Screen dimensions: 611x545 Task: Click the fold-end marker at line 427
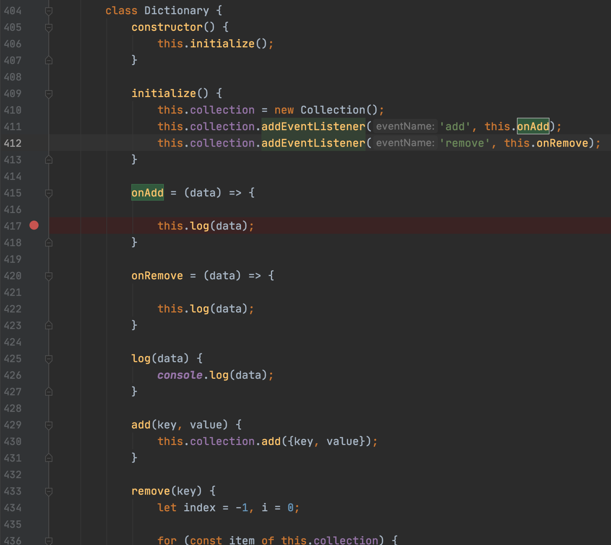[x=49, y=392]
